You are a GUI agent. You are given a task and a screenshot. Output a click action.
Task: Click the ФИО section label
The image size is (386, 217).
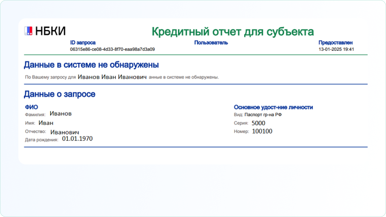pyautogui.click(x=32, y=107)
